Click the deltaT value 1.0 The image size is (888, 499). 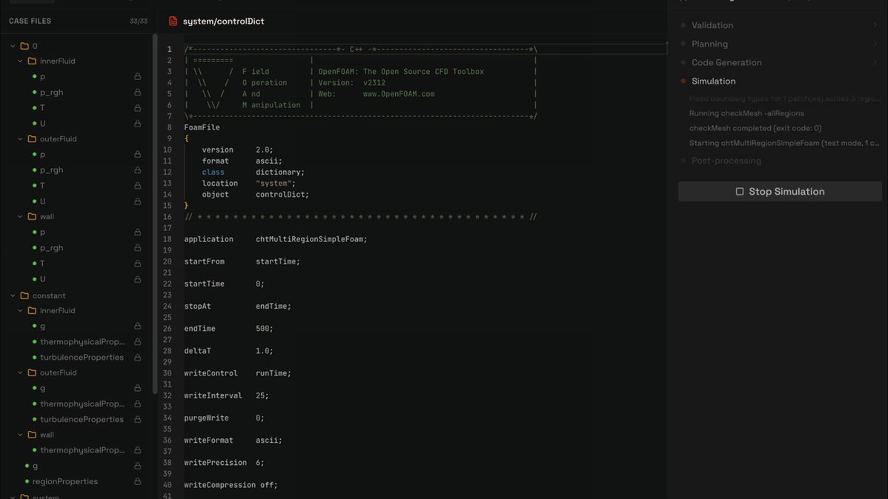(x=264, y=351)
